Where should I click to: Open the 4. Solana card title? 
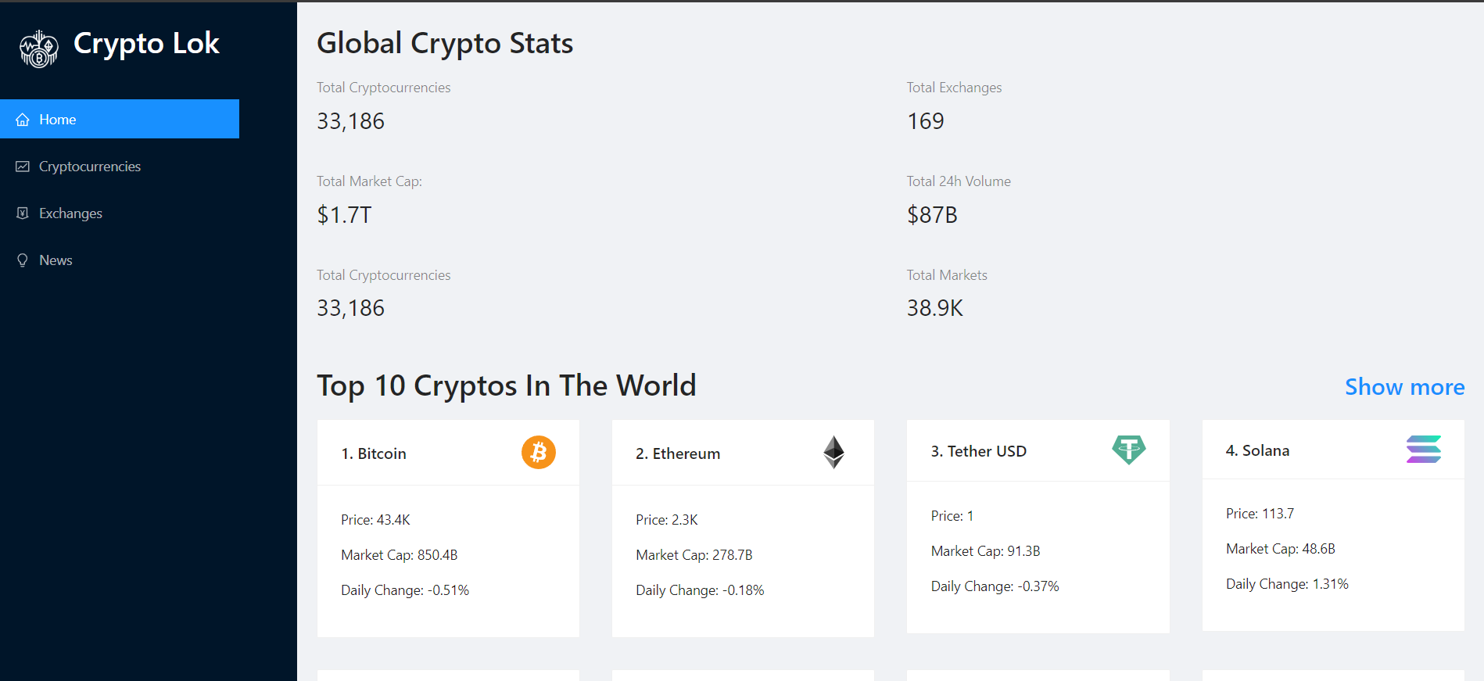pos(1257,450)
